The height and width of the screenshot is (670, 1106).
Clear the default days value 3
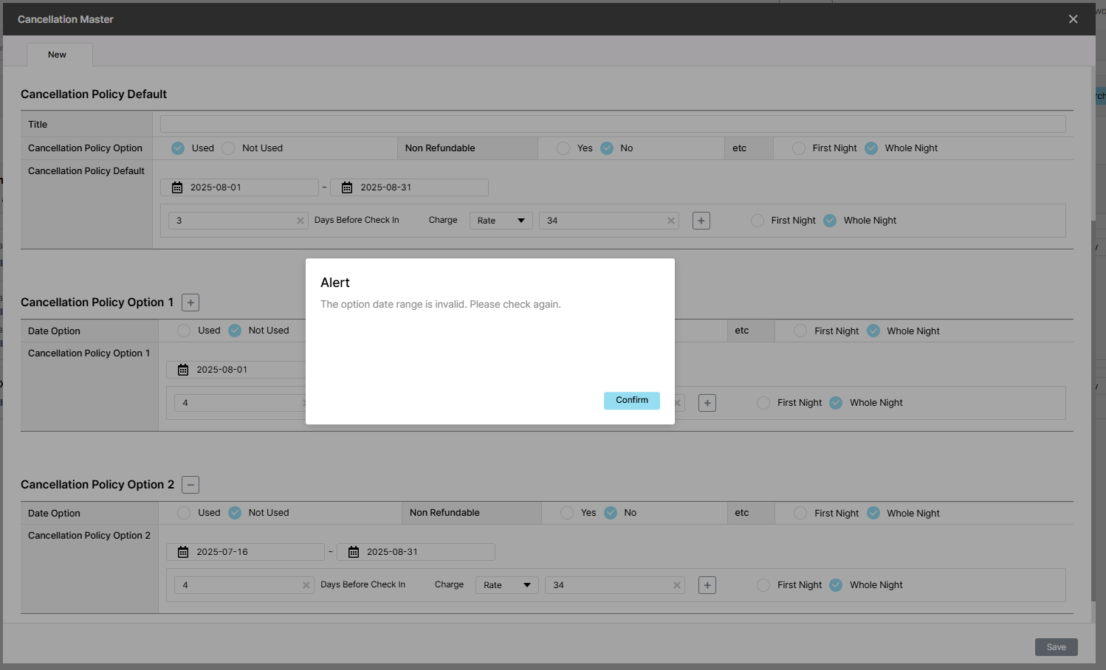[x=300, y=221]
